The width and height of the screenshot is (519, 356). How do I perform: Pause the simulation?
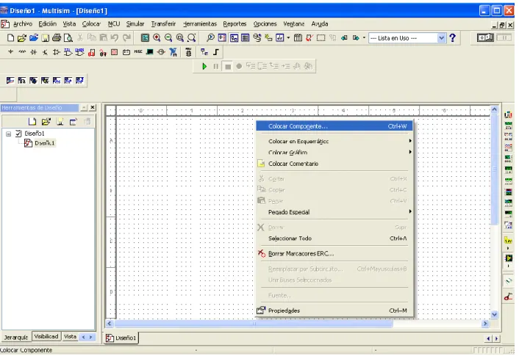[216, 67]
